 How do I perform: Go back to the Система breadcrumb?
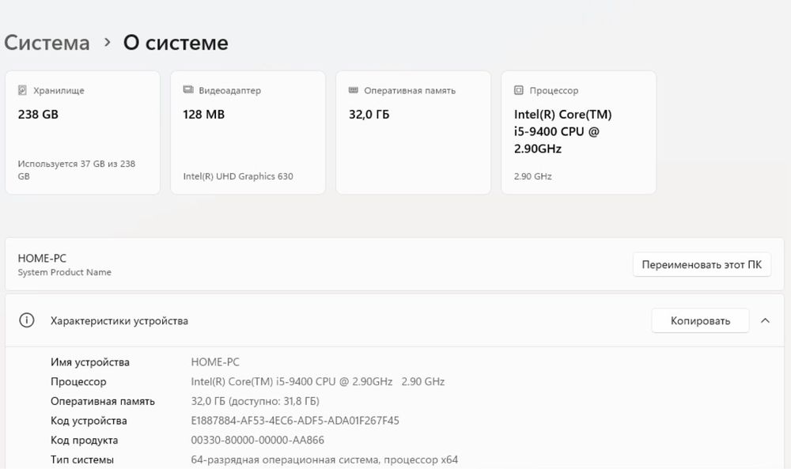click(47, 43)
